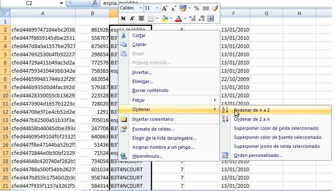The height and width of the screenshot is (191, 335).
Task: Click the formula bar text field
Action: coord(217,3)
